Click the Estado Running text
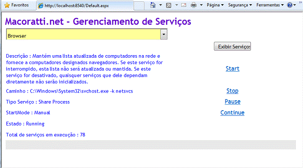Image resolution: width=303 pixels, height=168 pixels. (x=25, y=124)
